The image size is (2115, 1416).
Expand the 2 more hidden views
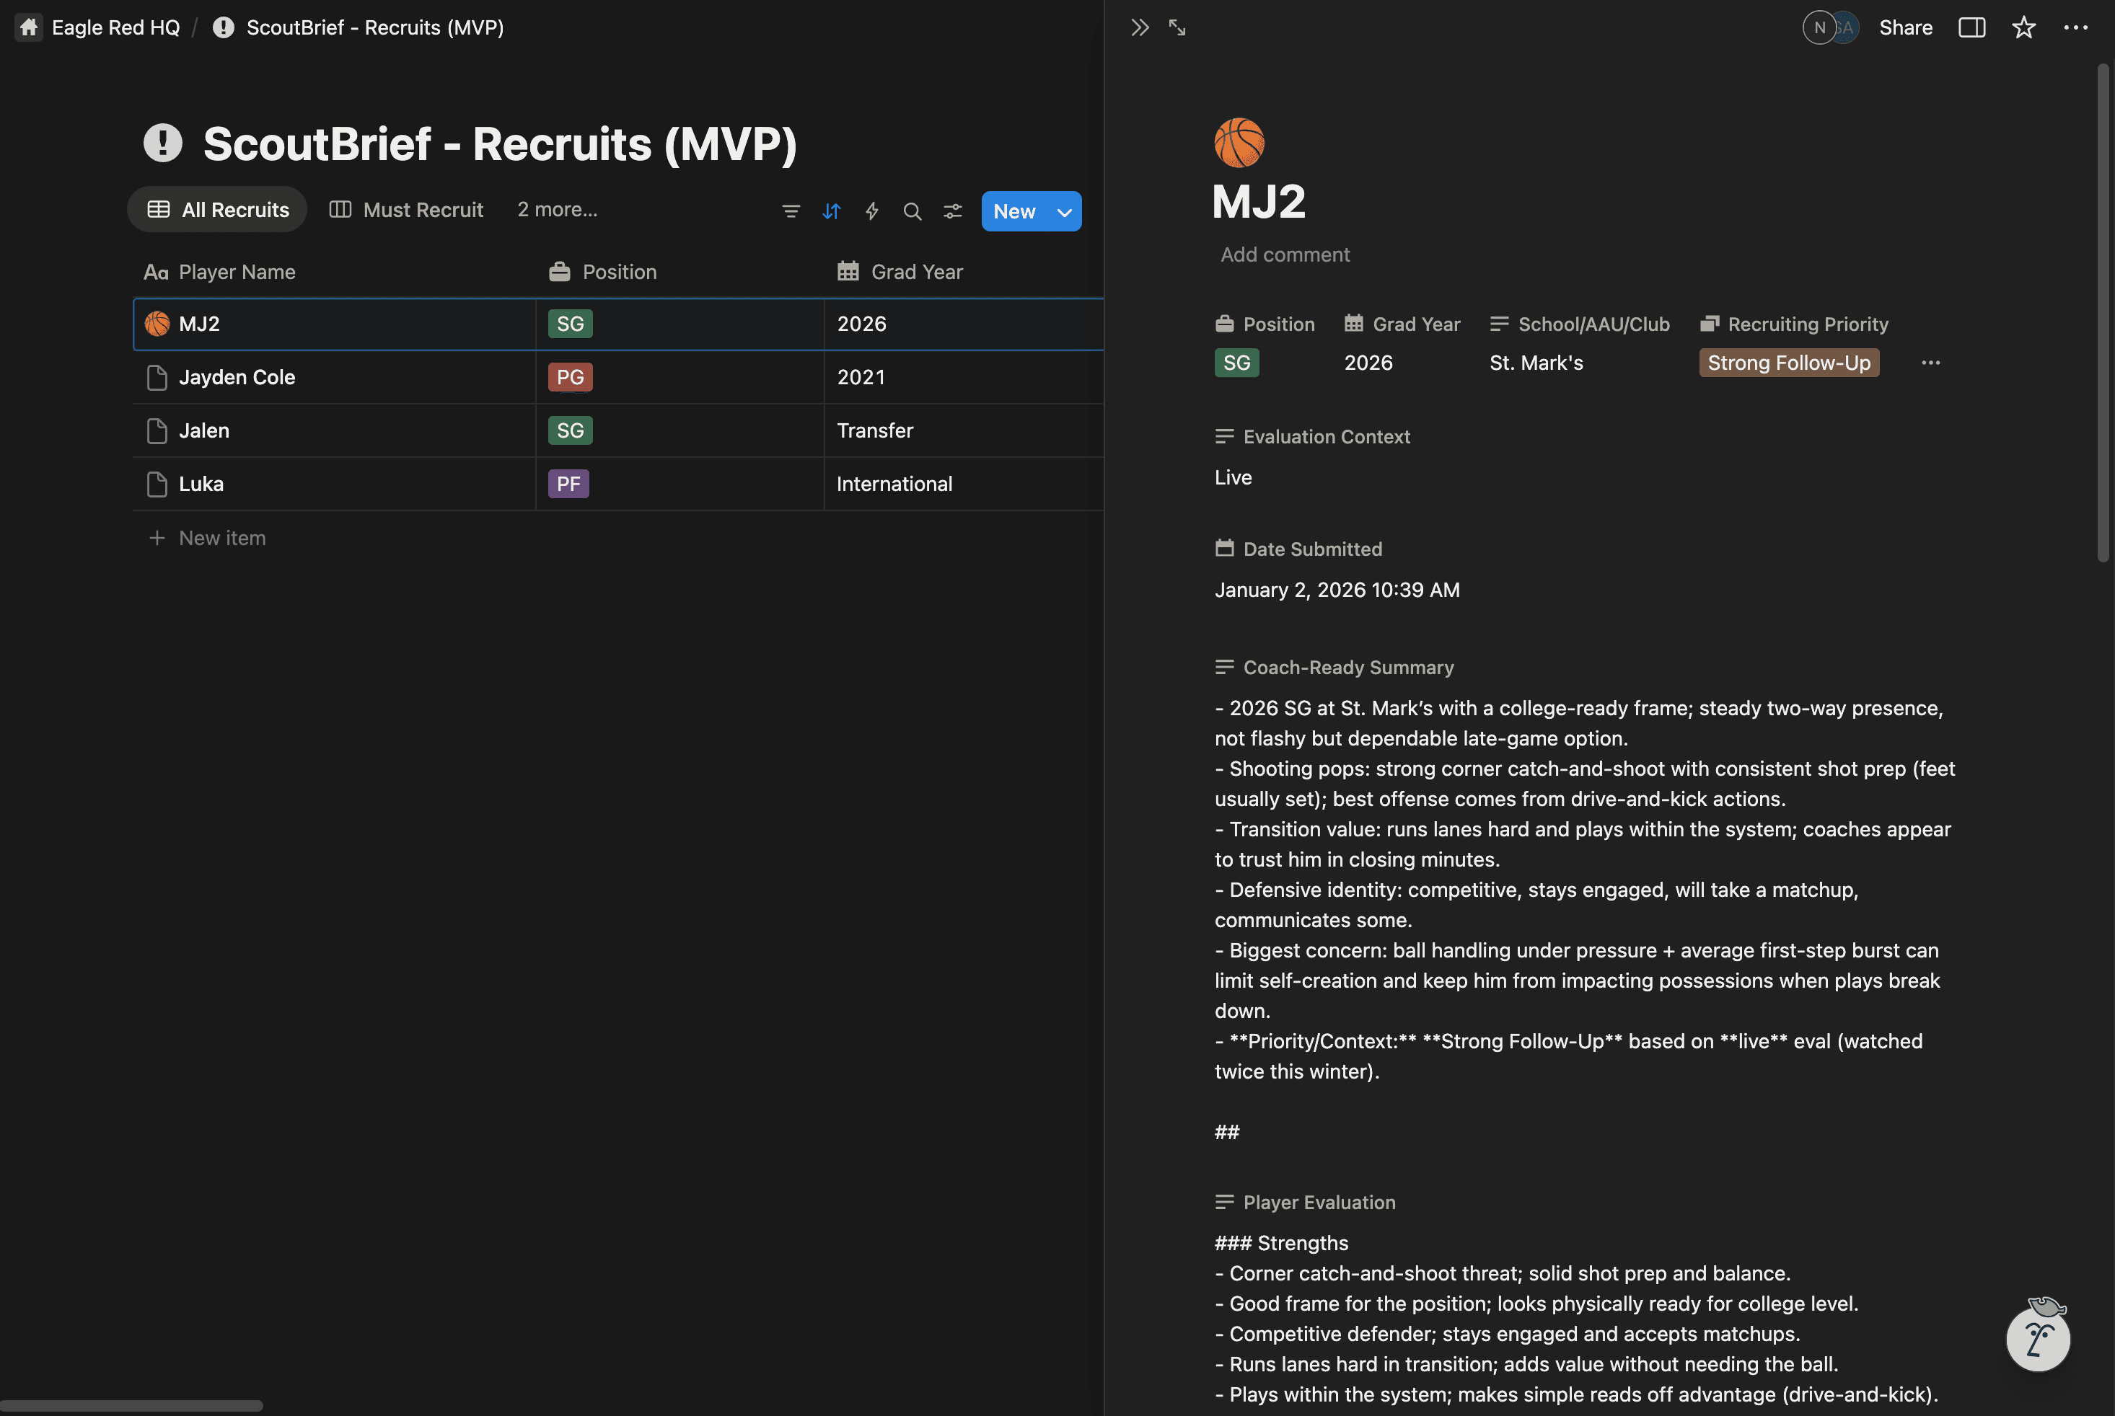(557, 210)
